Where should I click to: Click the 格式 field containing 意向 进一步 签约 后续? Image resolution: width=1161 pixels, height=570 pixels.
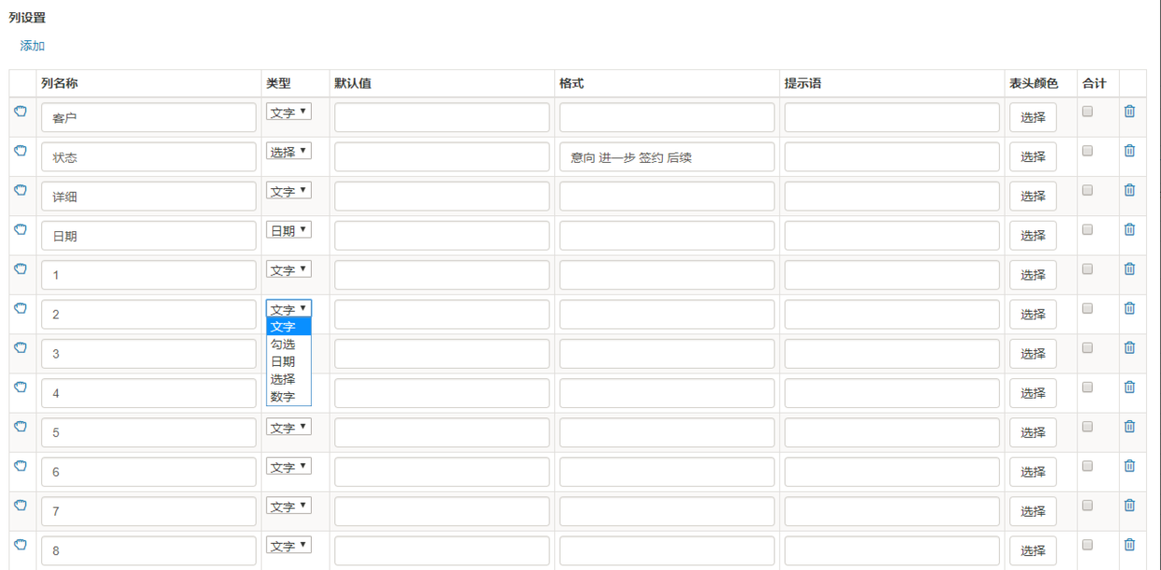pyautogui.click(x=667, y=157)
